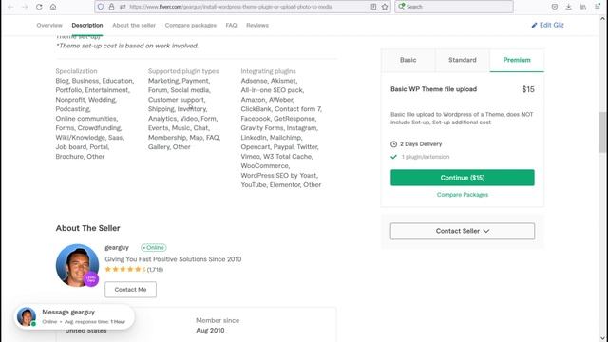Click the 'Integrating plugins' heading
The image size is (608, 342).
click(x=268, y=71)
